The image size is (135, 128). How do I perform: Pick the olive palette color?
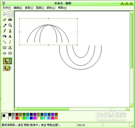[21, 114]
